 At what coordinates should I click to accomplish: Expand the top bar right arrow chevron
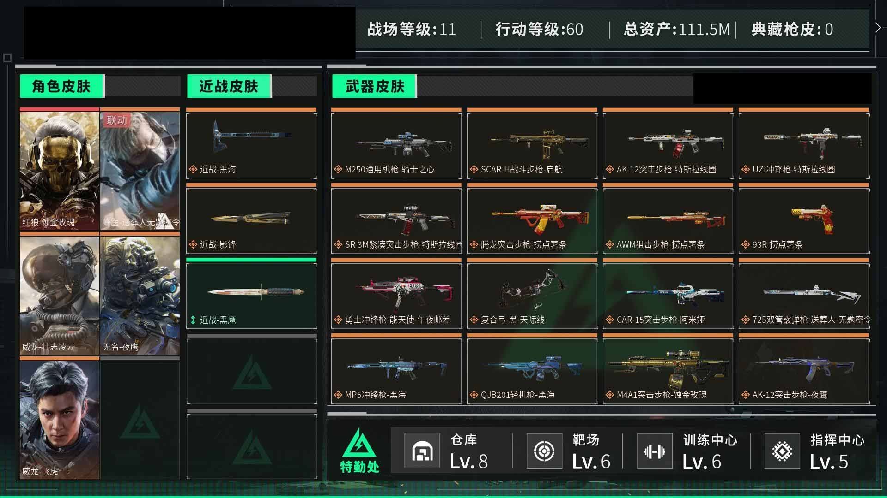point(878,28)
